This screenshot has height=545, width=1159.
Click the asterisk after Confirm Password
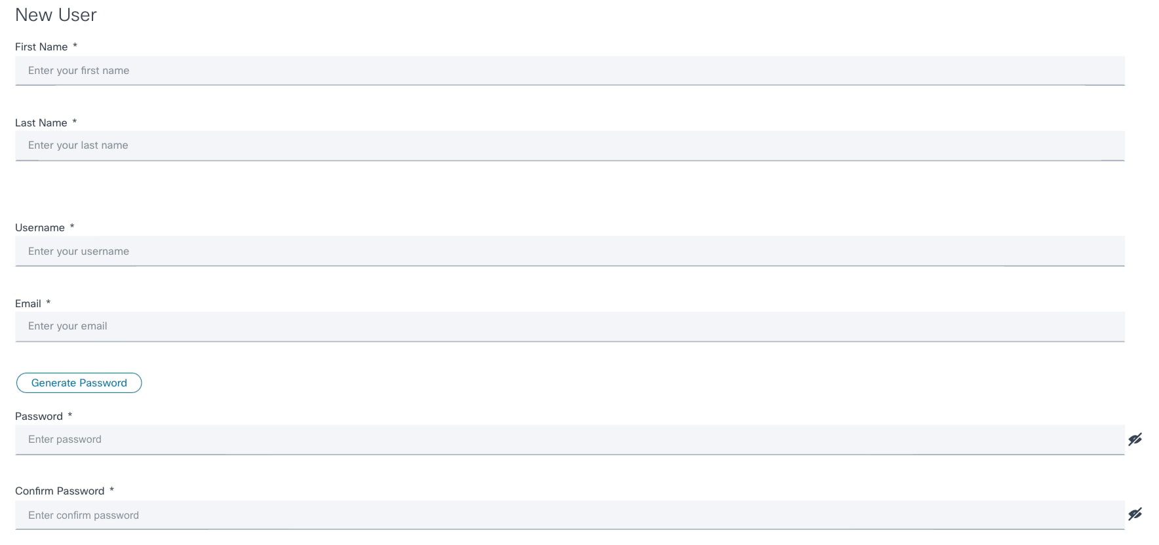111,490
